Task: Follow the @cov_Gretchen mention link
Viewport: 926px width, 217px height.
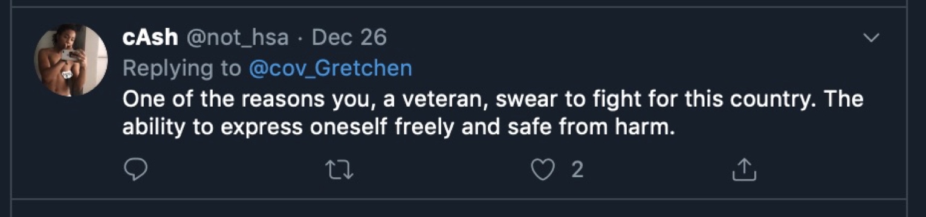Action: click(331, 69)
